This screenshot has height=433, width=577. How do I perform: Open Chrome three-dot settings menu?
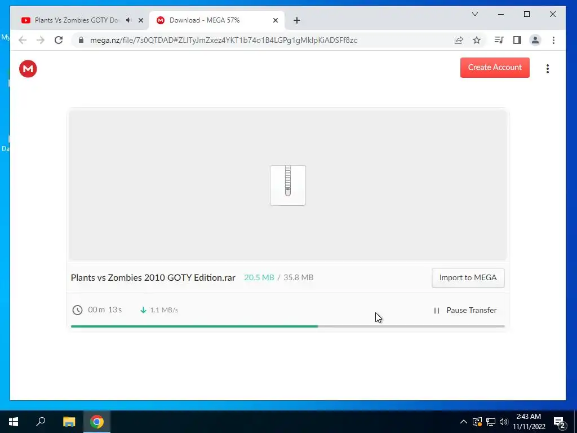[553, 40]
